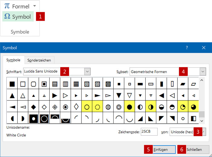212x157 pixels.
Task: Select the large black down-pointing triangle
Action: pos(119,96)
